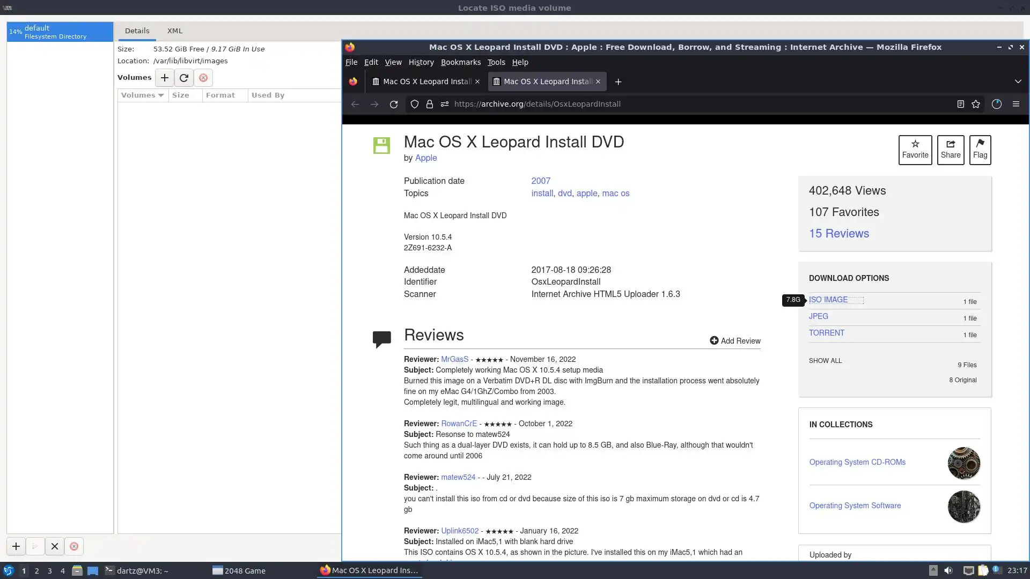Open the volume icon in system tray
Image resolution: width=1030 pixels, height=579 pixels.
[x=948, y=570]
